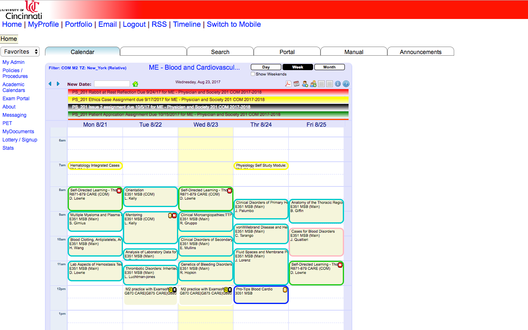Open the blue question mark help icon
This screenshot has width=528, height=330.
click(346, 84)
